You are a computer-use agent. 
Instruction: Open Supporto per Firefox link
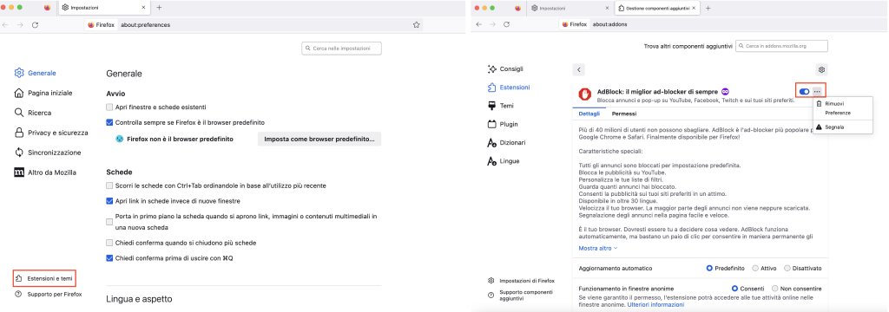49,294
